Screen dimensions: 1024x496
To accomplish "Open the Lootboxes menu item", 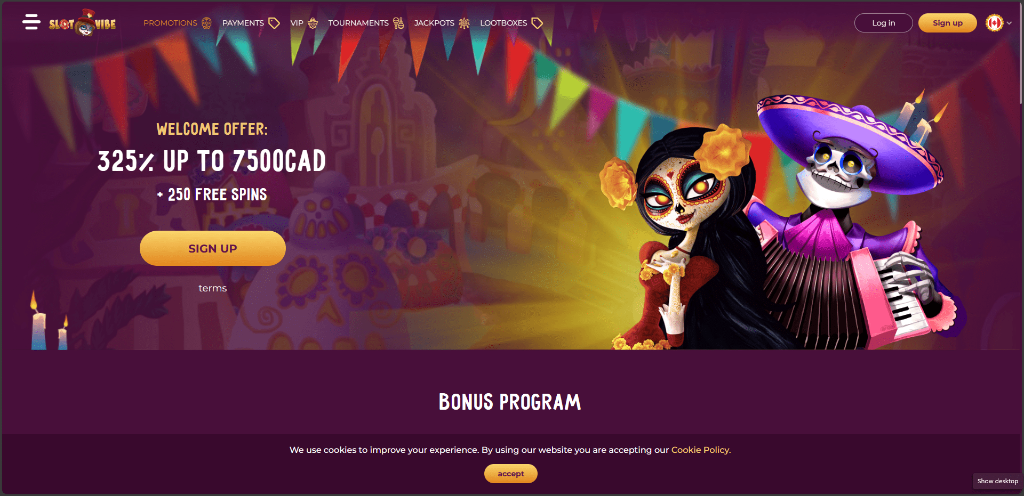I will point(503,23).
